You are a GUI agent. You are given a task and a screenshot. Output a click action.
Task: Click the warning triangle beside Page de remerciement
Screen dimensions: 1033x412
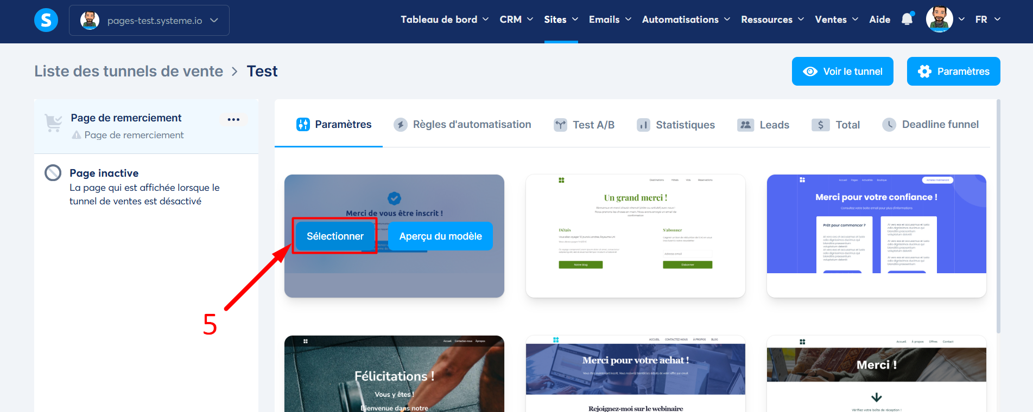click(x=77, y=135)
